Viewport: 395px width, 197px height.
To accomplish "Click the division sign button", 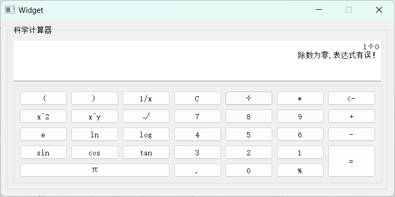I will (249, 98).
